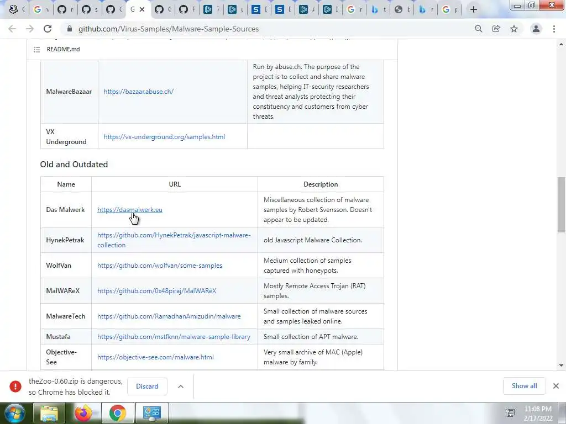
Task: Open the Windows Start button
Action: 14,413
